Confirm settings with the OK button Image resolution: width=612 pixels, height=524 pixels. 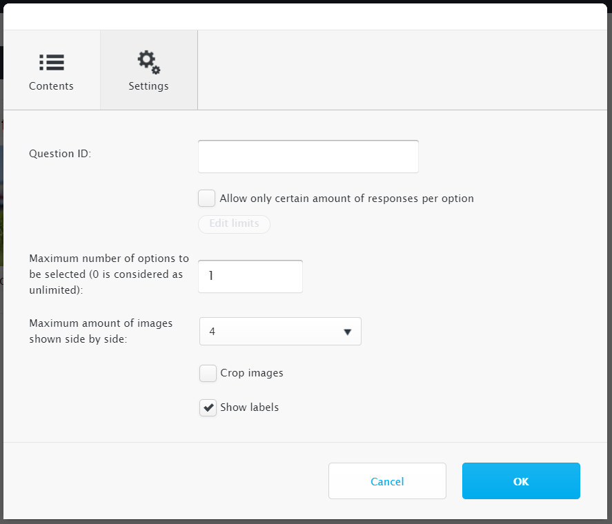pyautogui.click(x=521, y=481)
